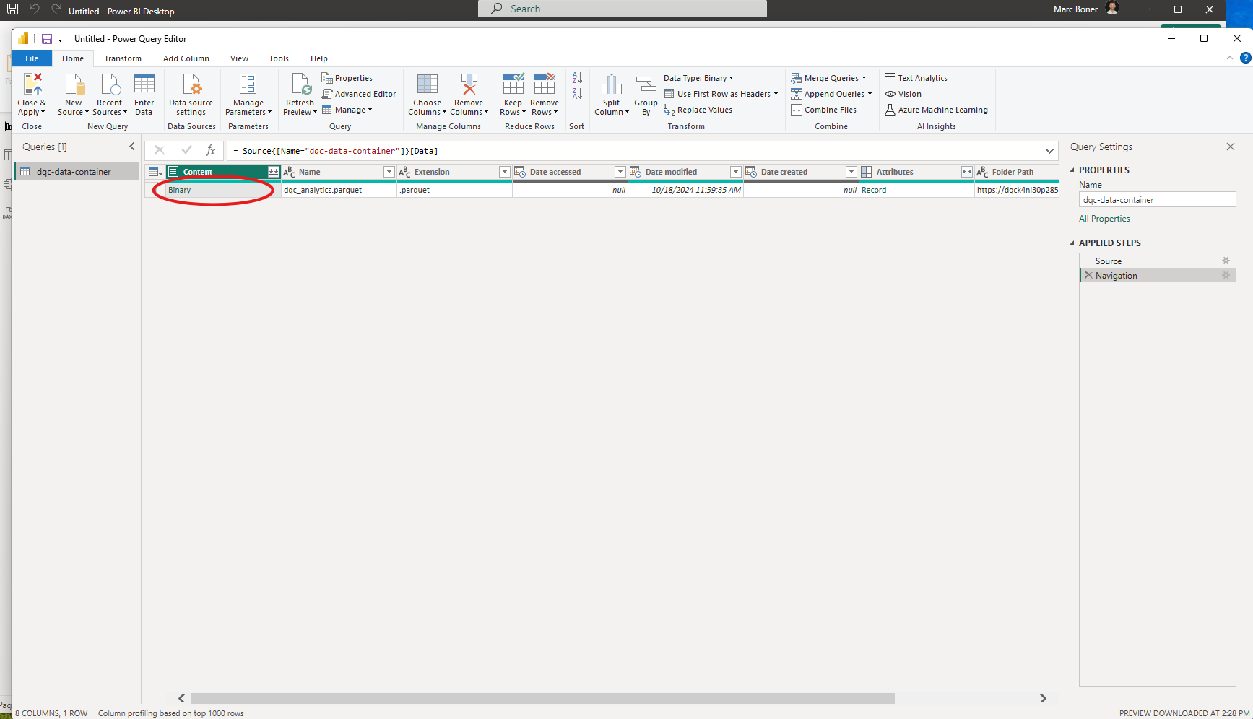Delete the Navigation step
The width and height of the screenshot is (1253, 719).
coord(1088,275)
